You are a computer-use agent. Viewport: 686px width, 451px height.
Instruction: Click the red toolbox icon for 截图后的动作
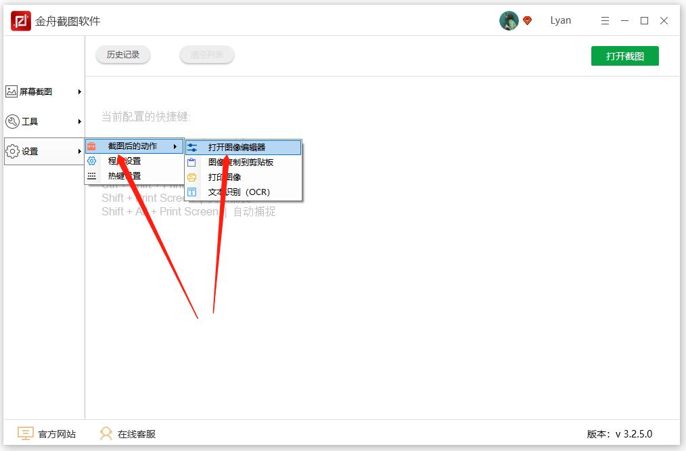click(x=93, y=145)
